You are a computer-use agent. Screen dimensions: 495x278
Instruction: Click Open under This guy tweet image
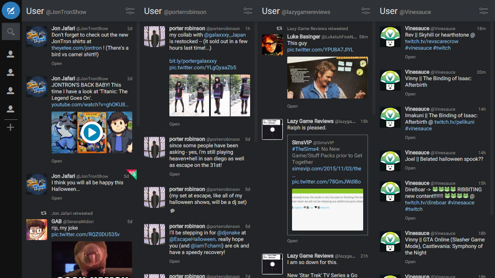pyautogui.click(x=292, y=106)
